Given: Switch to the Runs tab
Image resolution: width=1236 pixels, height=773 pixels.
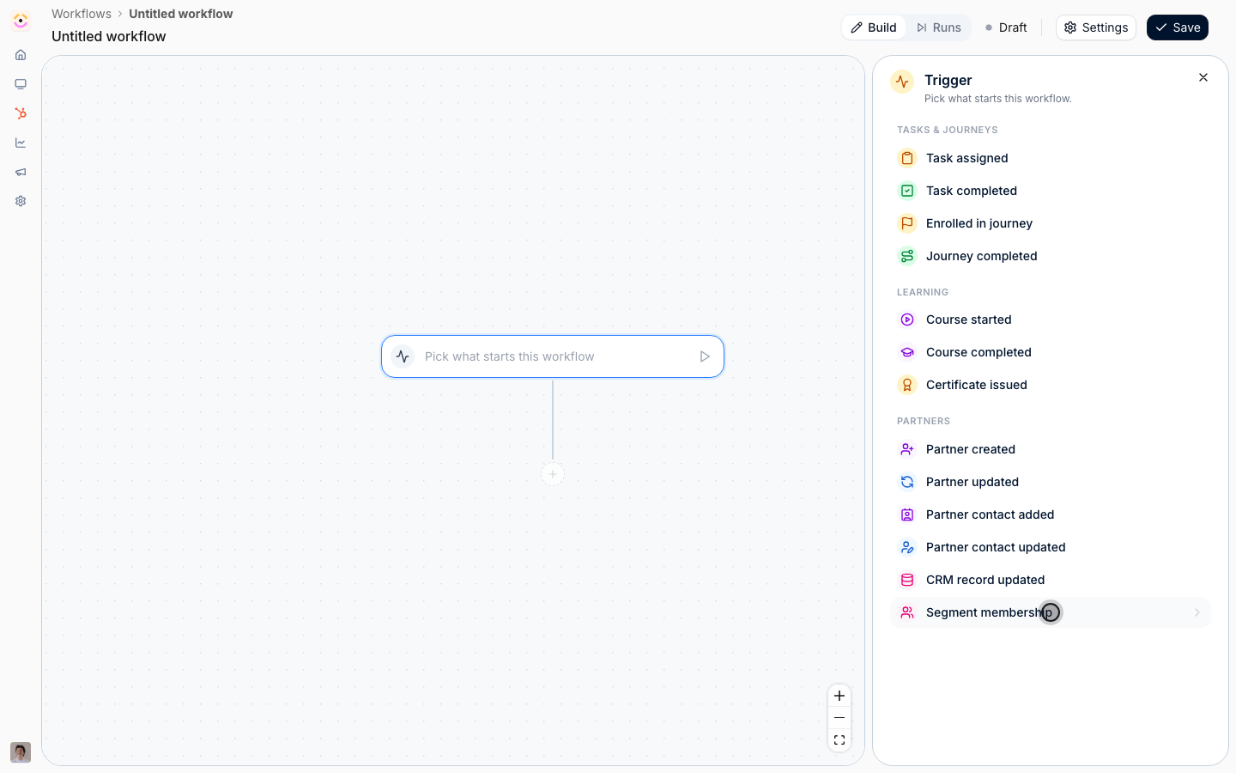Looking at the screenshot, I should point(938,27).
